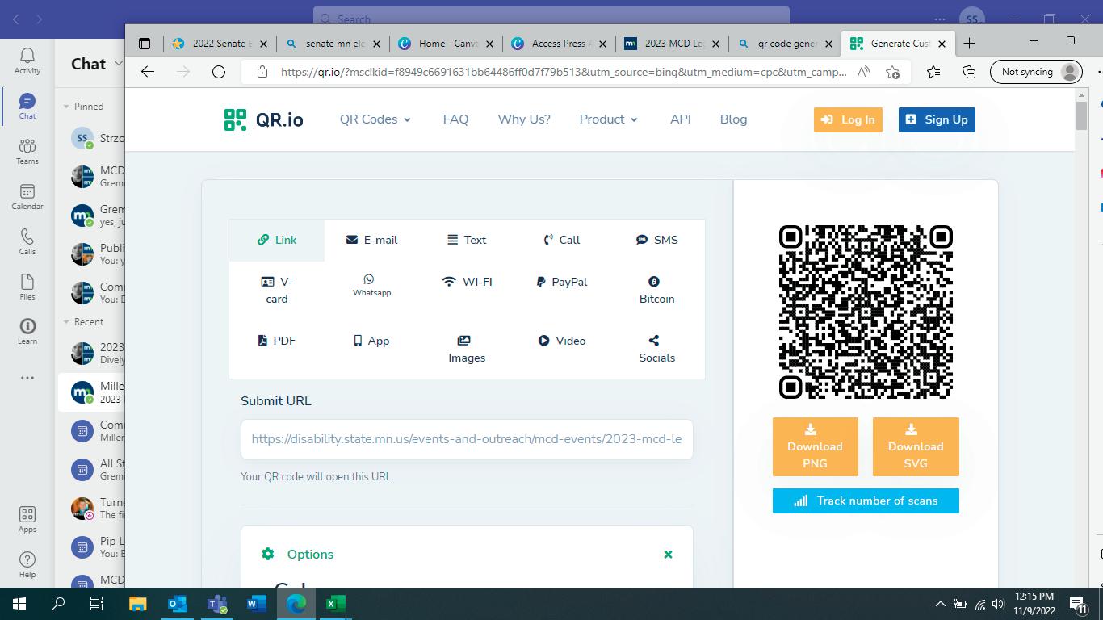Open Task View on the taskbar
This screenshot has height=620, width=1103.
coord(97,604)
